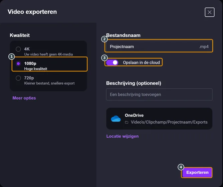Click the Bestandsnaam heading

123,35
